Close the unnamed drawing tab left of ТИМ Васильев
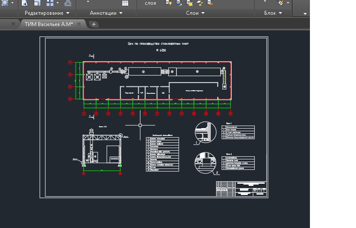 pos(13,24)
